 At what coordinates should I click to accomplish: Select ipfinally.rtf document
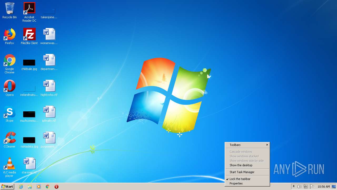pyautogui.click(x=49, y=114)
